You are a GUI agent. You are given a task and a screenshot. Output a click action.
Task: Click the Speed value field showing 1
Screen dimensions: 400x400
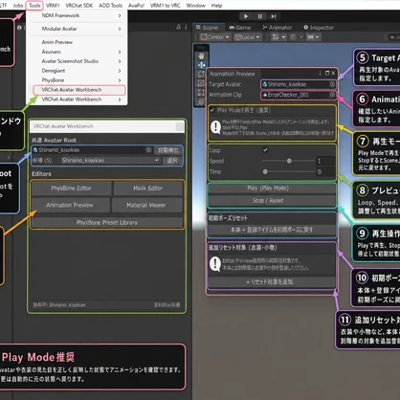click(x=325, y=161)
